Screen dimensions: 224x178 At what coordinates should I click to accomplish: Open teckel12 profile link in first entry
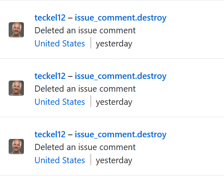point(50,18)
